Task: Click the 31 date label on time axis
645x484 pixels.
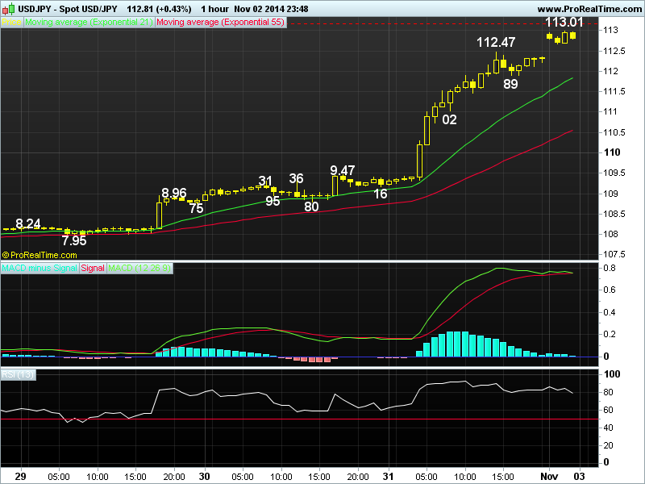Action: (x=388, y=477)
